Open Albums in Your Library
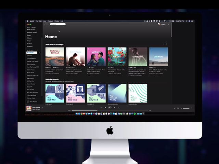Image resolution: width=219 pixels, height=164 pixels. [x=29, y=38]
